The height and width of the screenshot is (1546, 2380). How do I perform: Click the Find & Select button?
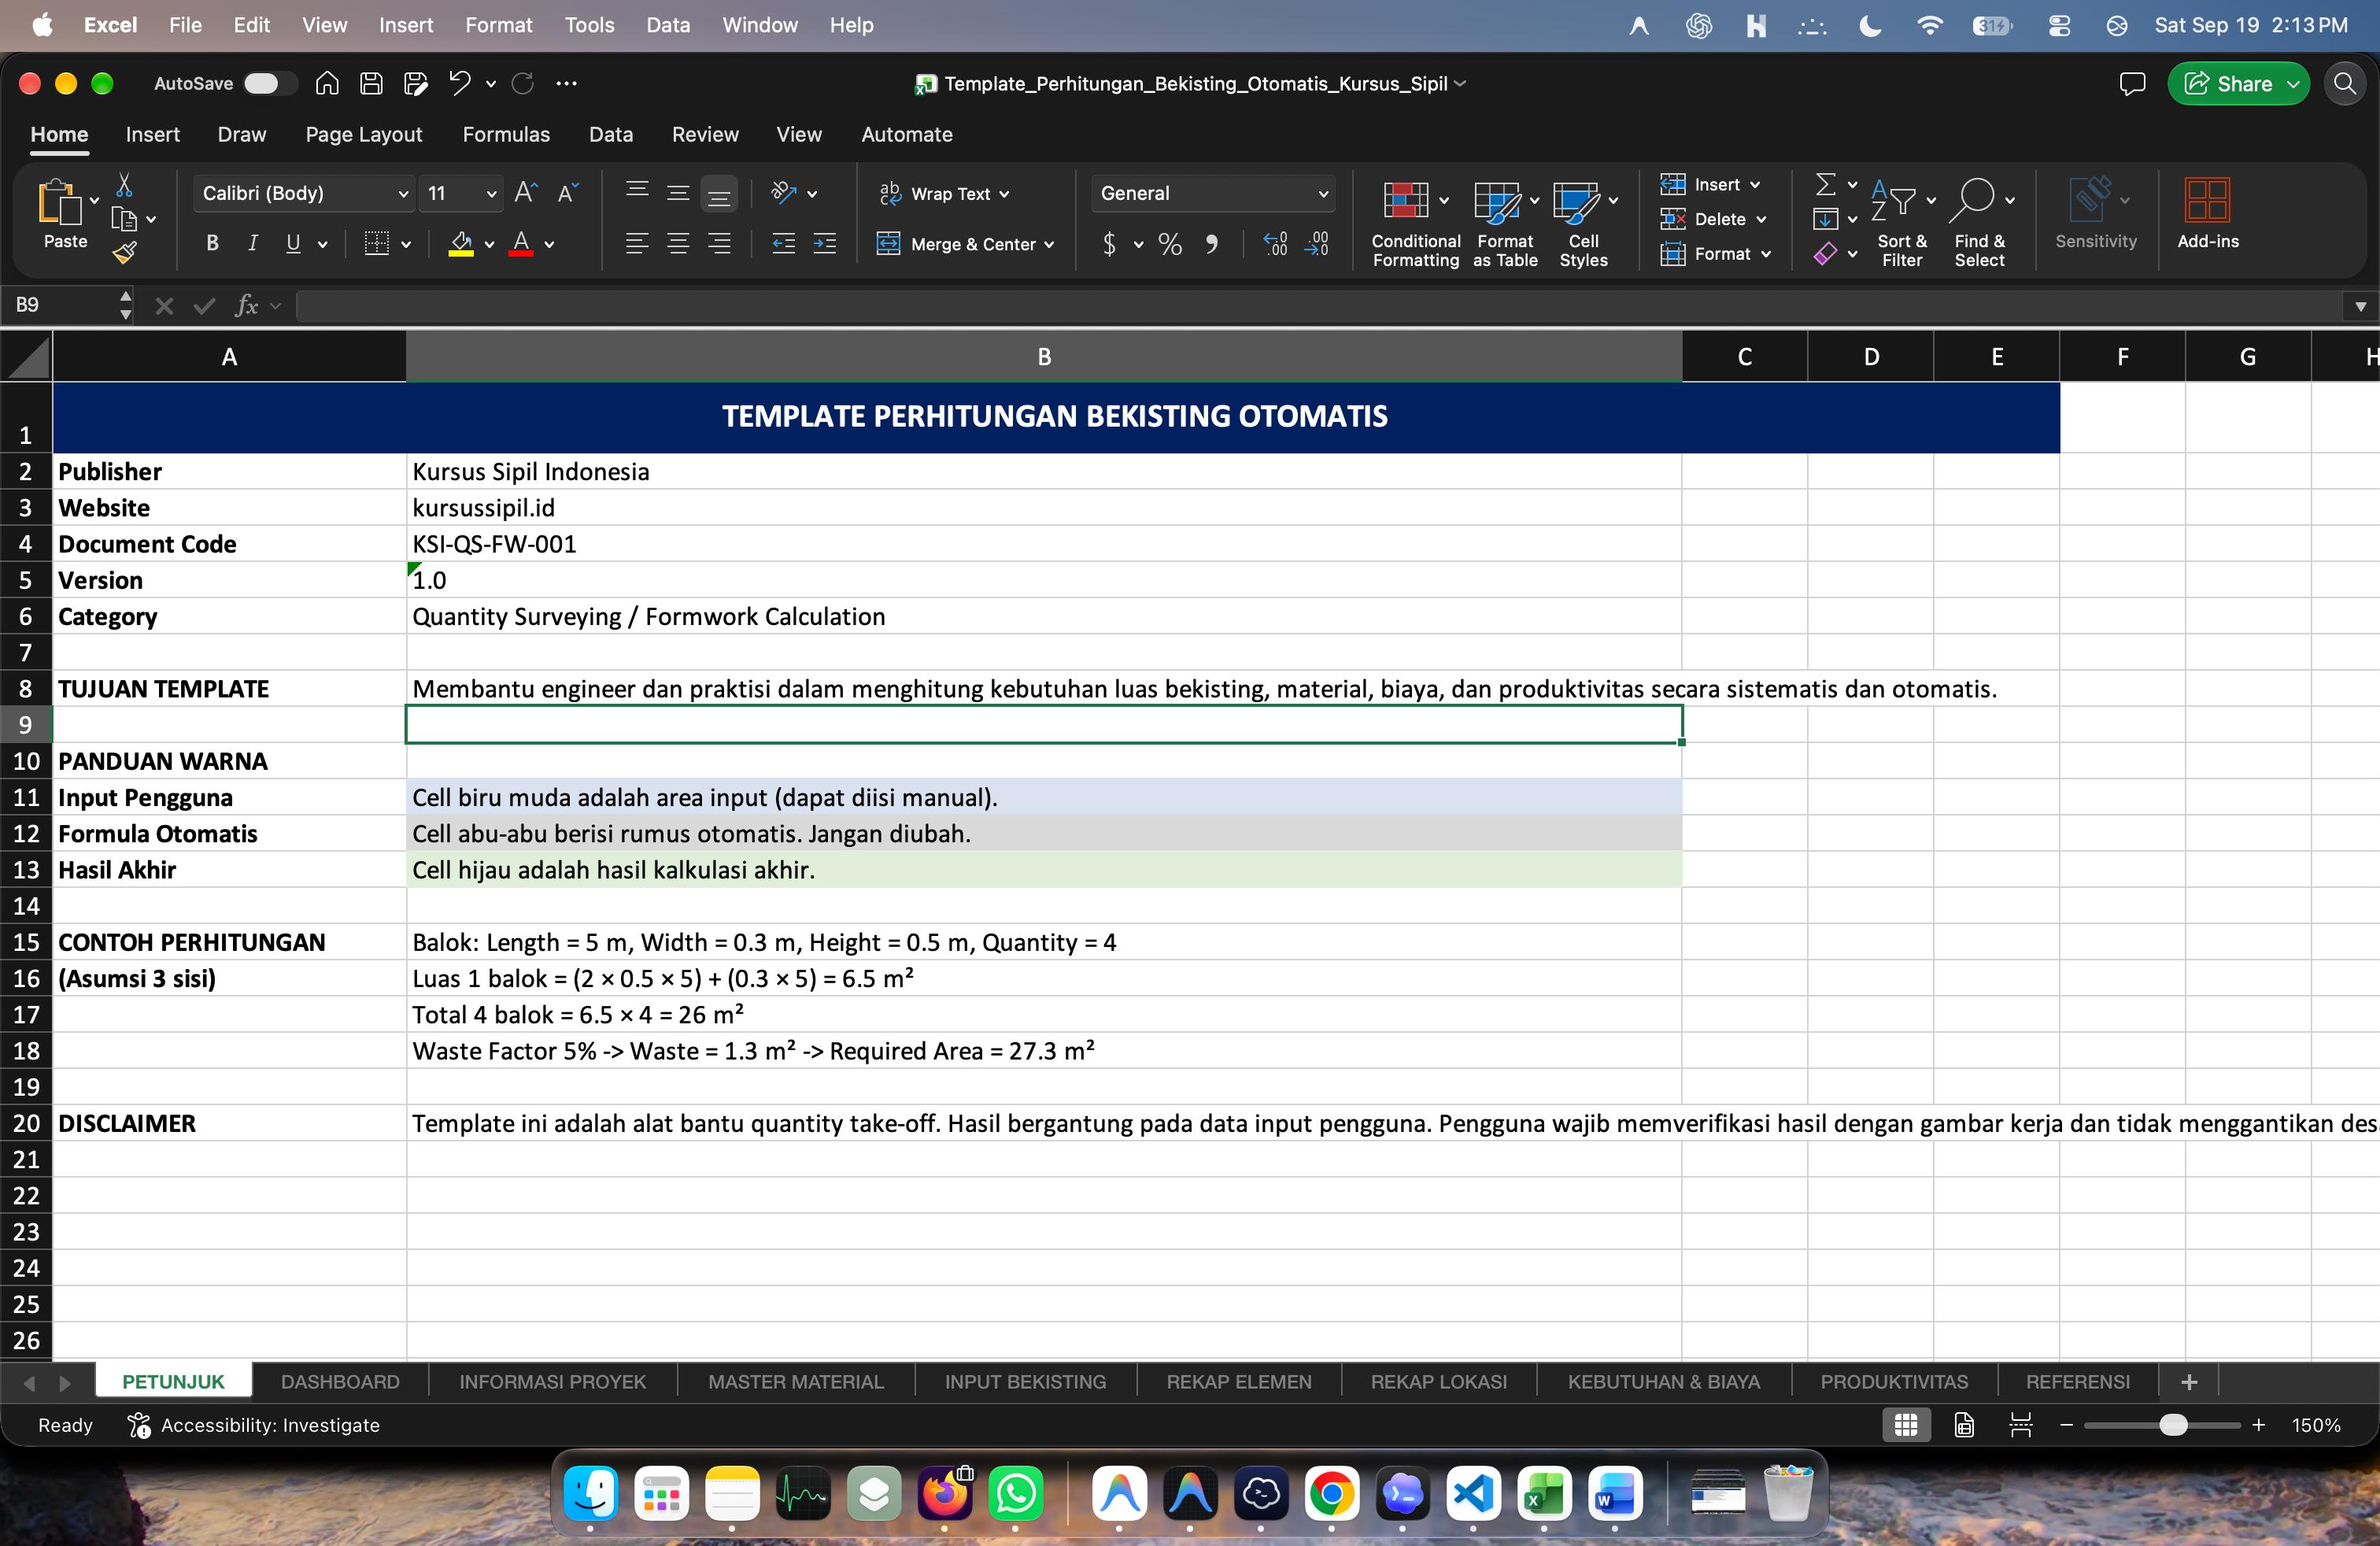pos(1980,224)
